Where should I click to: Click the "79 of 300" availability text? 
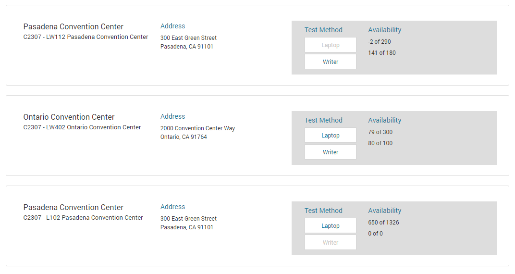coord(380,132)
